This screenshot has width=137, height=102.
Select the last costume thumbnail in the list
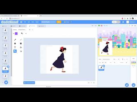[5, 77]
